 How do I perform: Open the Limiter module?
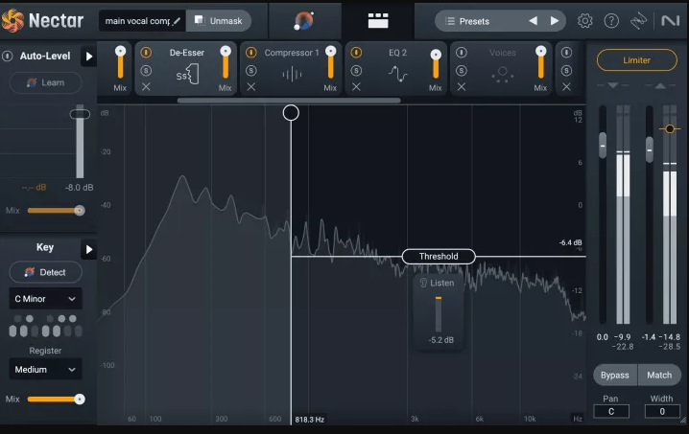click(637, 60)
